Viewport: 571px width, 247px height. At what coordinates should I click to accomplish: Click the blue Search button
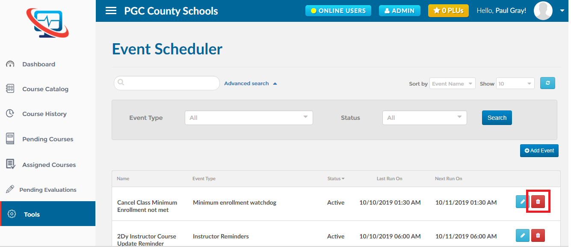point(497,118)
